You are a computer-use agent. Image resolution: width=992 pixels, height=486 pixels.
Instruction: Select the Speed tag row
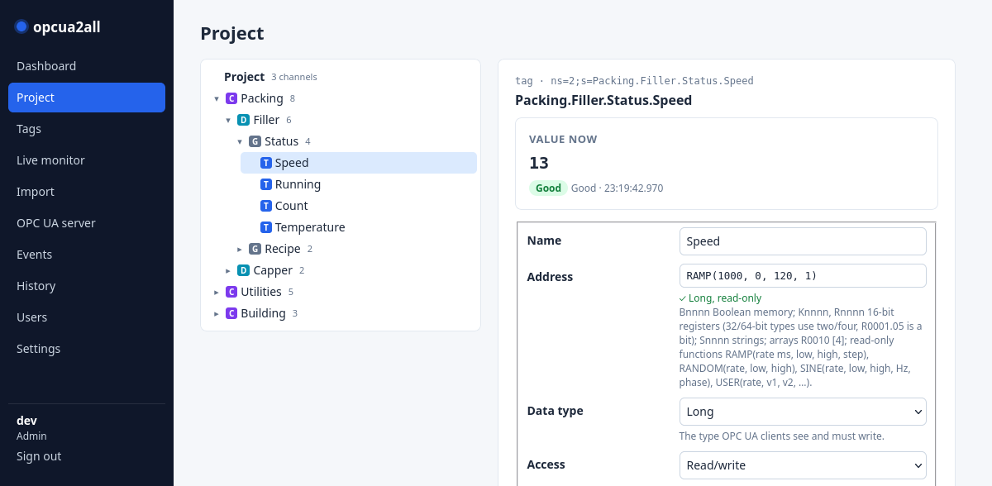point(359,163)
